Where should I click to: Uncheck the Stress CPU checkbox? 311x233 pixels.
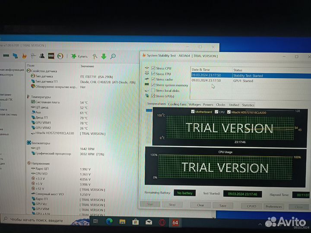(x=153, y=68)
